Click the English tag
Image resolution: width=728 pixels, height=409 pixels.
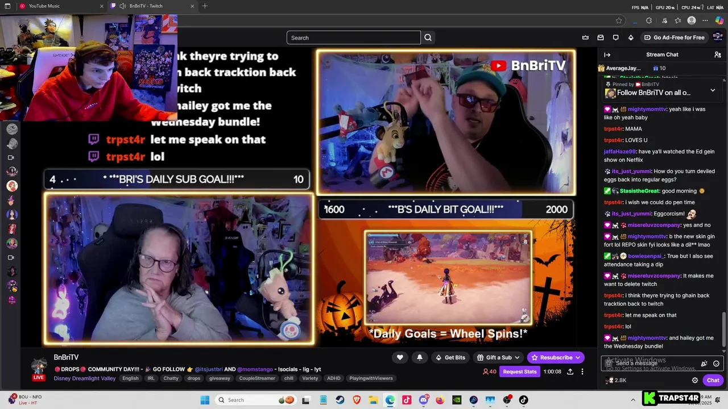pos(130,378)
